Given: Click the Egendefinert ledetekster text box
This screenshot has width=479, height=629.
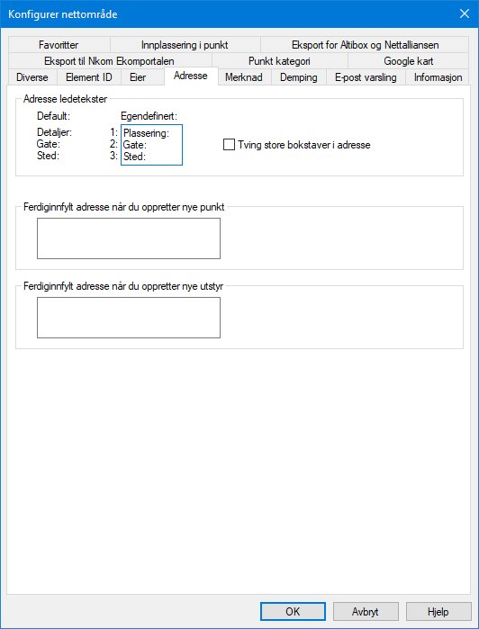Looking at the screenshot, I should coord(152,145).
